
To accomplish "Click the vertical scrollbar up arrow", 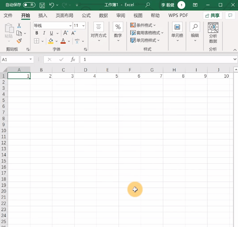I will click(236, 70).
